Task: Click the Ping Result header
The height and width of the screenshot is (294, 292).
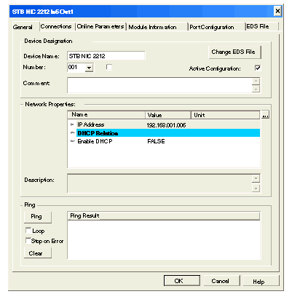Action: pyautogui.click(x=163, y=216)
